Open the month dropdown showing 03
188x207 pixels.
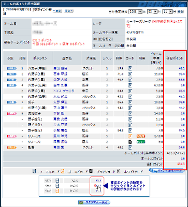pyautogui.click(x=152, y=12)
